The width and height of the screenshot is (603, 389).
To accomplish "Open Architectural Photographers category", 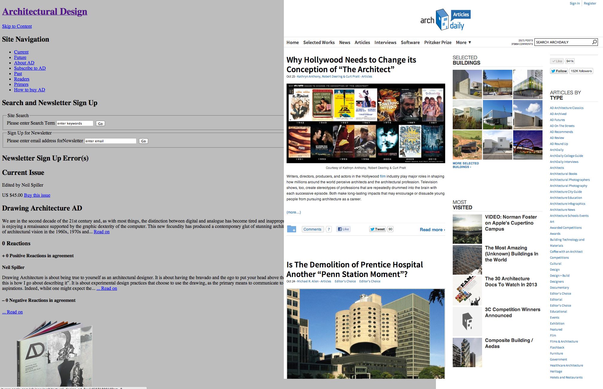I will 570,180.
